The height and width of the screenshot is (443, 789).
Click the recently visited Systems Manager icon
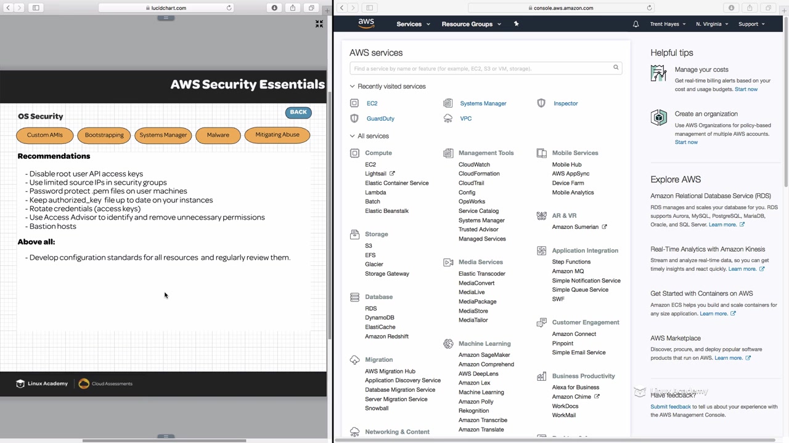click(x=448, y=103)
